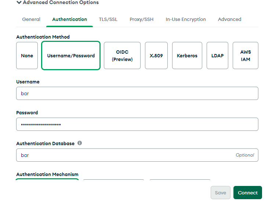Choose X.509 authentication method
276x208 pixels.
tap(156, 55)
